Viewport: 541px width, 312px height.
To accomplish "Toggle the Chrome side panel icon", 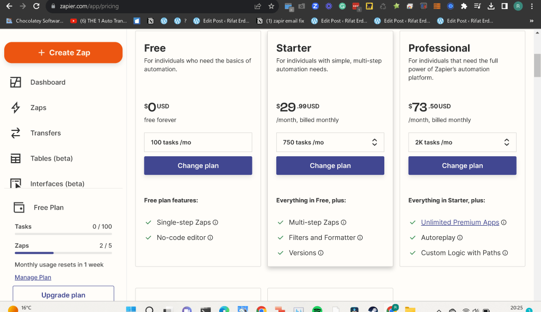I will click(x=504, y=6).
